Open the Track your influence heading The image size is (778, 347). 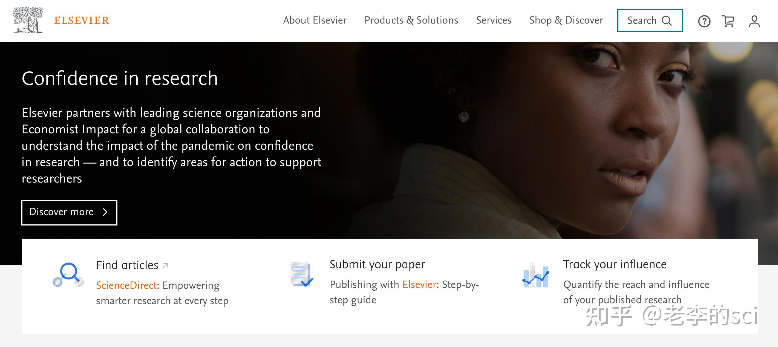615,264
